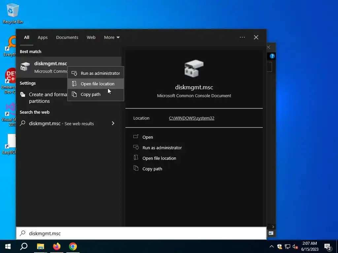Open the Windows Start menu

coord(8,246)
